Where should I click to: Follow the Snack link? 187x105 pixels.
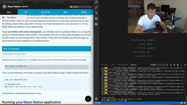point(80,24)
